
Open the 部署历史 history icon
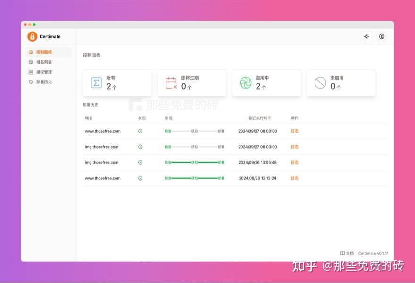click(30, 82)
